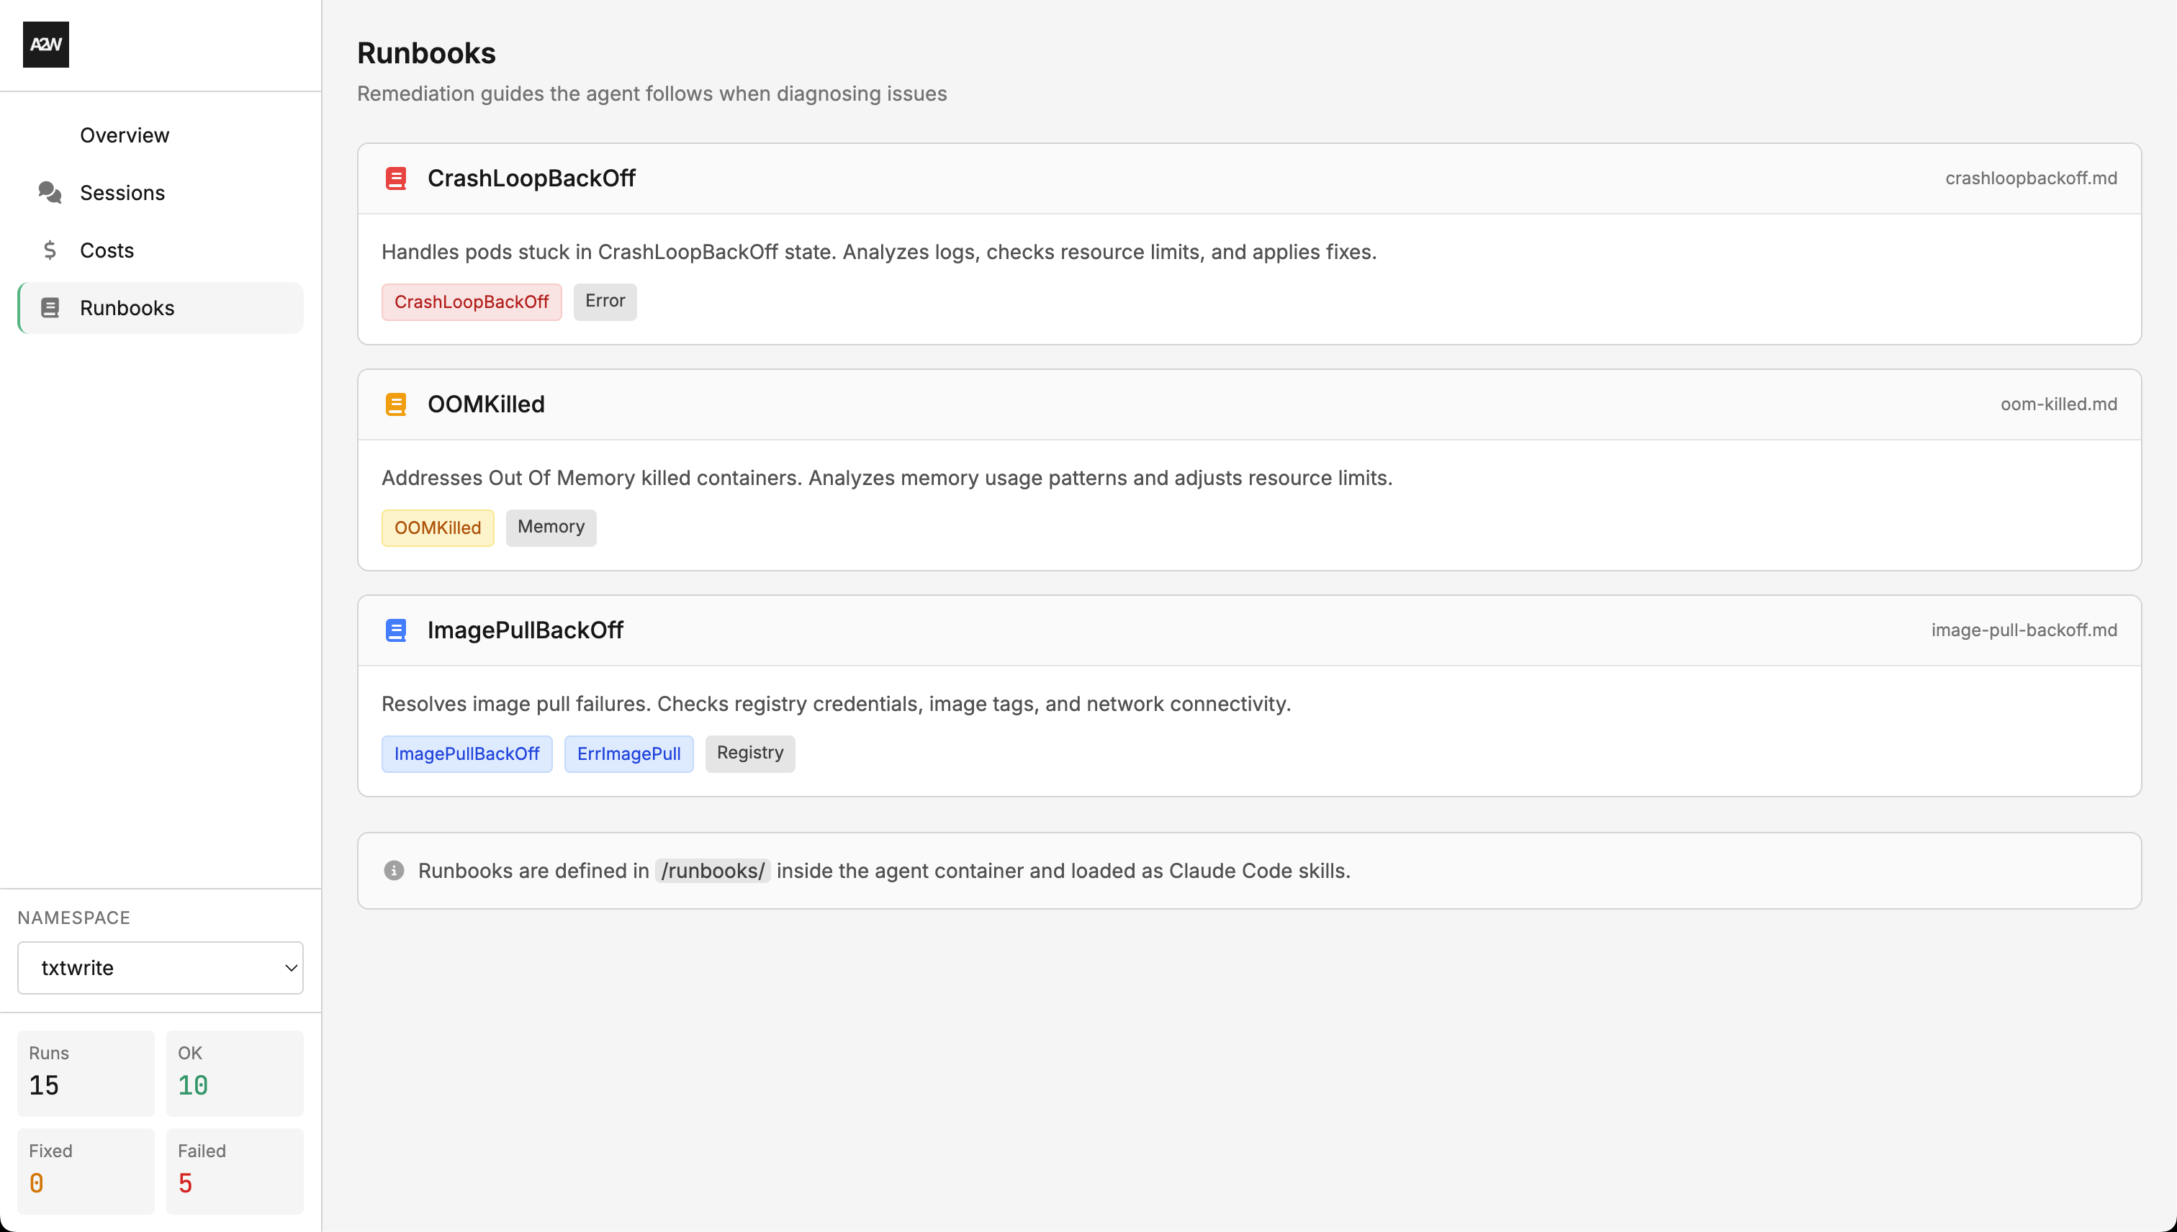
Task: Click the Costs dollar sign icon
Action: click(50, 250)
